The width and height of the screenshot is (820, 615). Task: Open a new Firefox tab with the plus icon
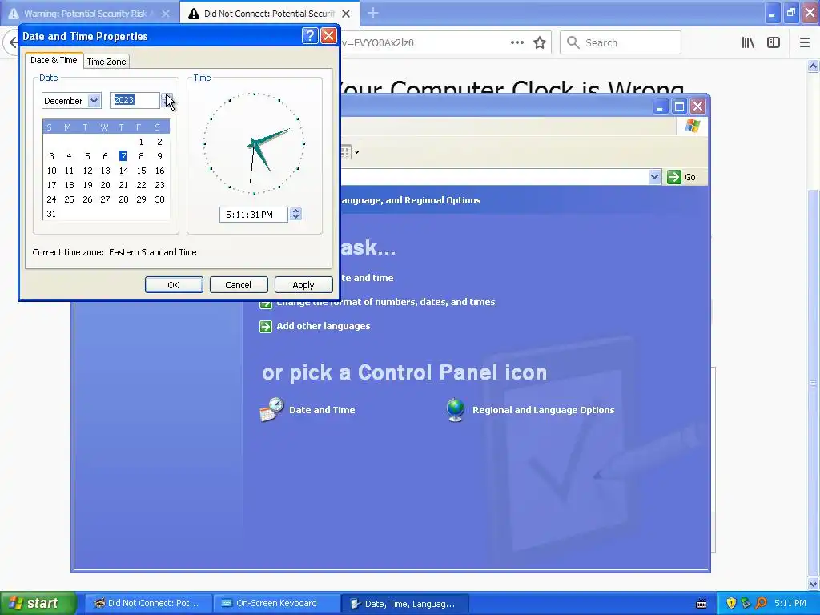pos(373,13)
